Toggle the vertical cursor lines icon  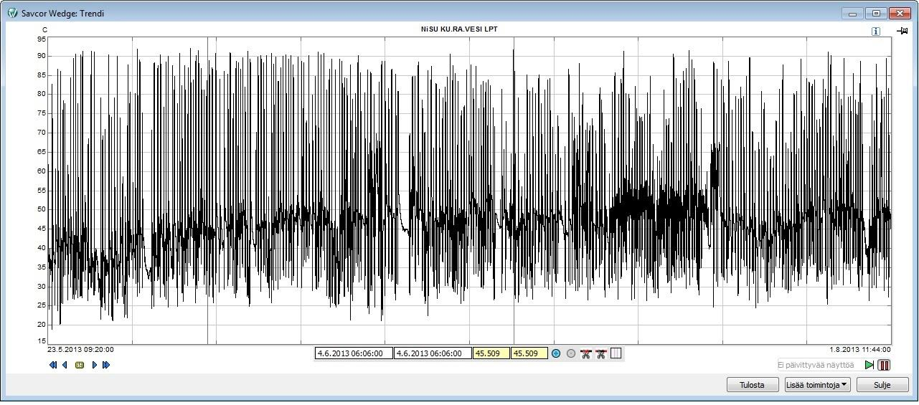(x=616, y=353)
